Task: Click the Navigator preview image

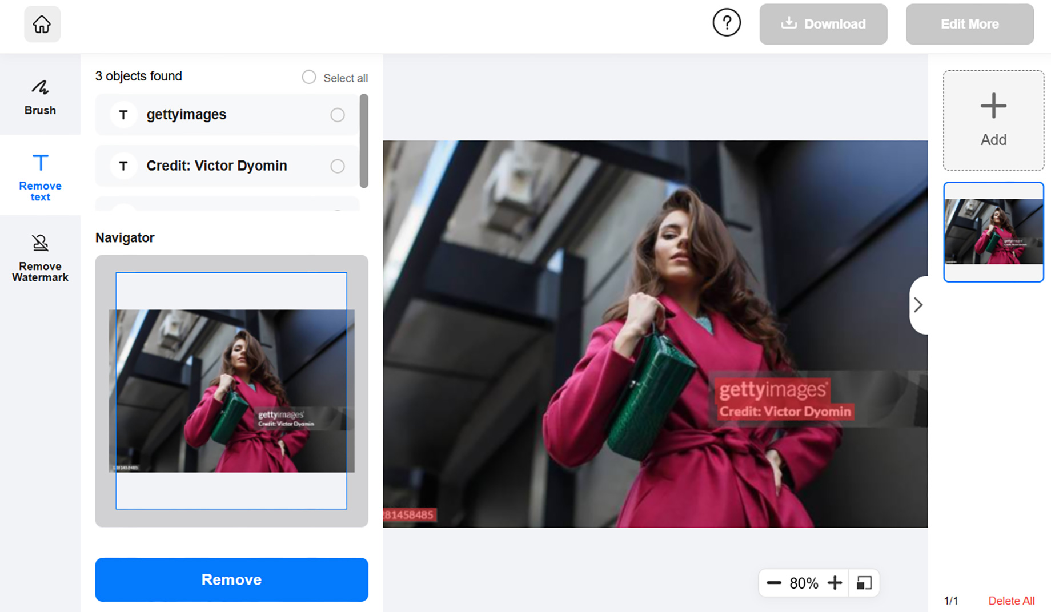Action: click(231, 390)
